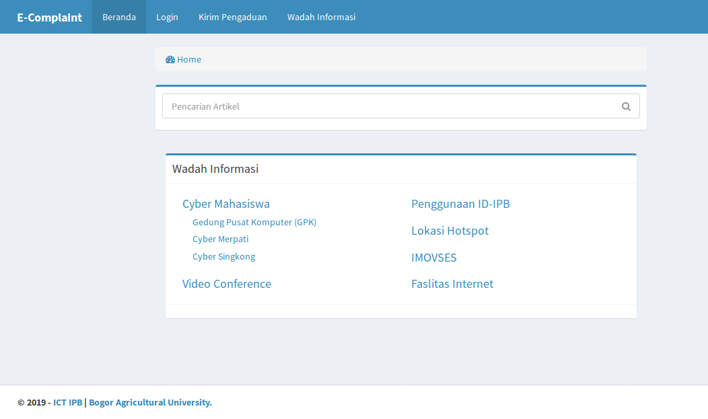Open the Faslitas Internet link
This screenshot has width=708, height=419.
(x=452, y=284)
